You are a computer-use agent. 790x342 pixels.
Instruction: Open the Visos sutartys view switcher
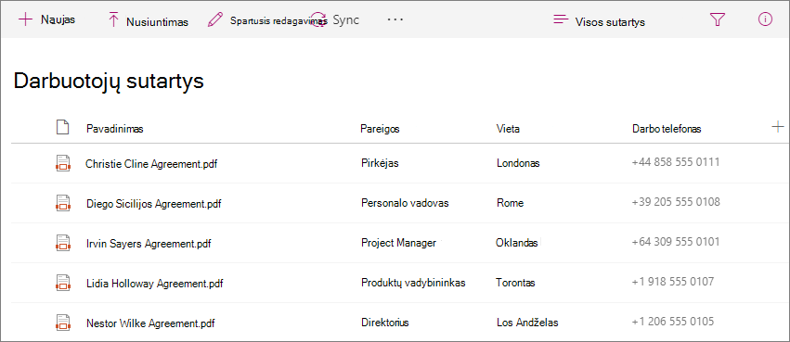(610, 22)
